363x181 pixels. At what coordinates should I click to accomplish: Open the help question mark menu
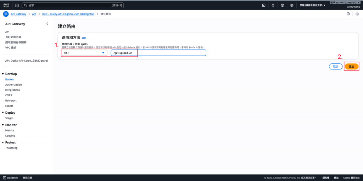tap(283, 5)
